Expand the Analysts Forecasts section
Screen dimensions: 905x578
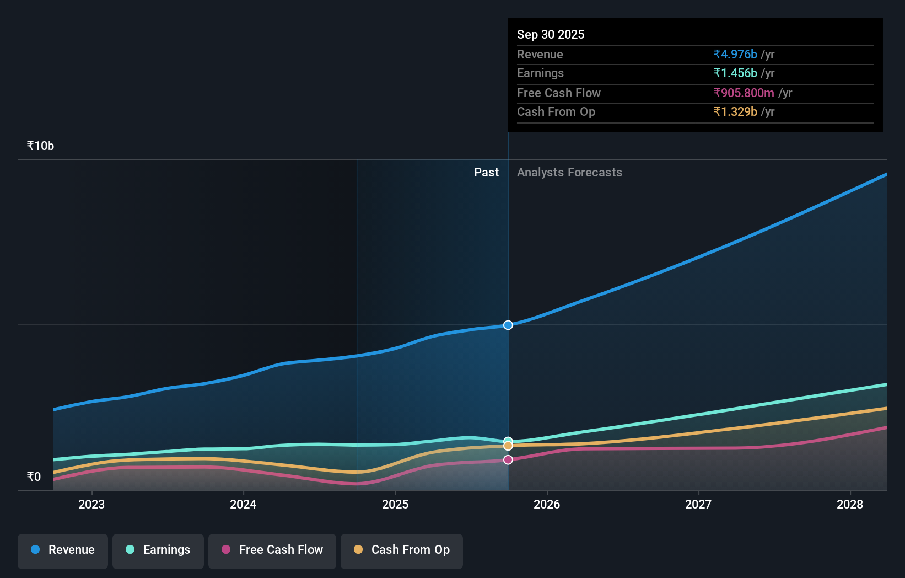click(569, 173)
